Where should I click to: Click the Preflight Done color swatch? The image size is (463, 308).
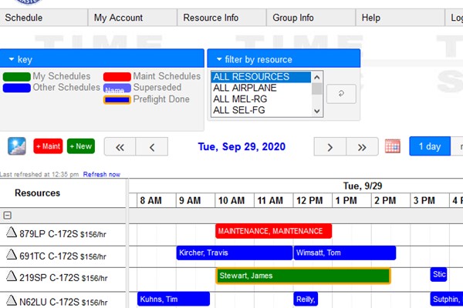117,99
